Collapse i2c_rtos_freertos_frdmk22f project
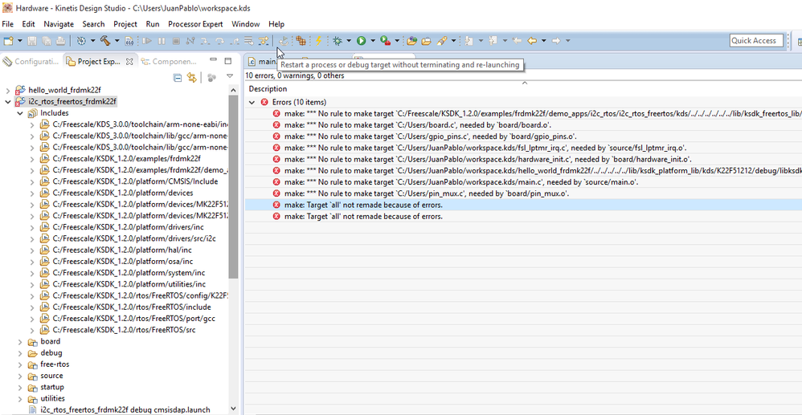Viewport: 802px width, 415px height. [7, 102]
